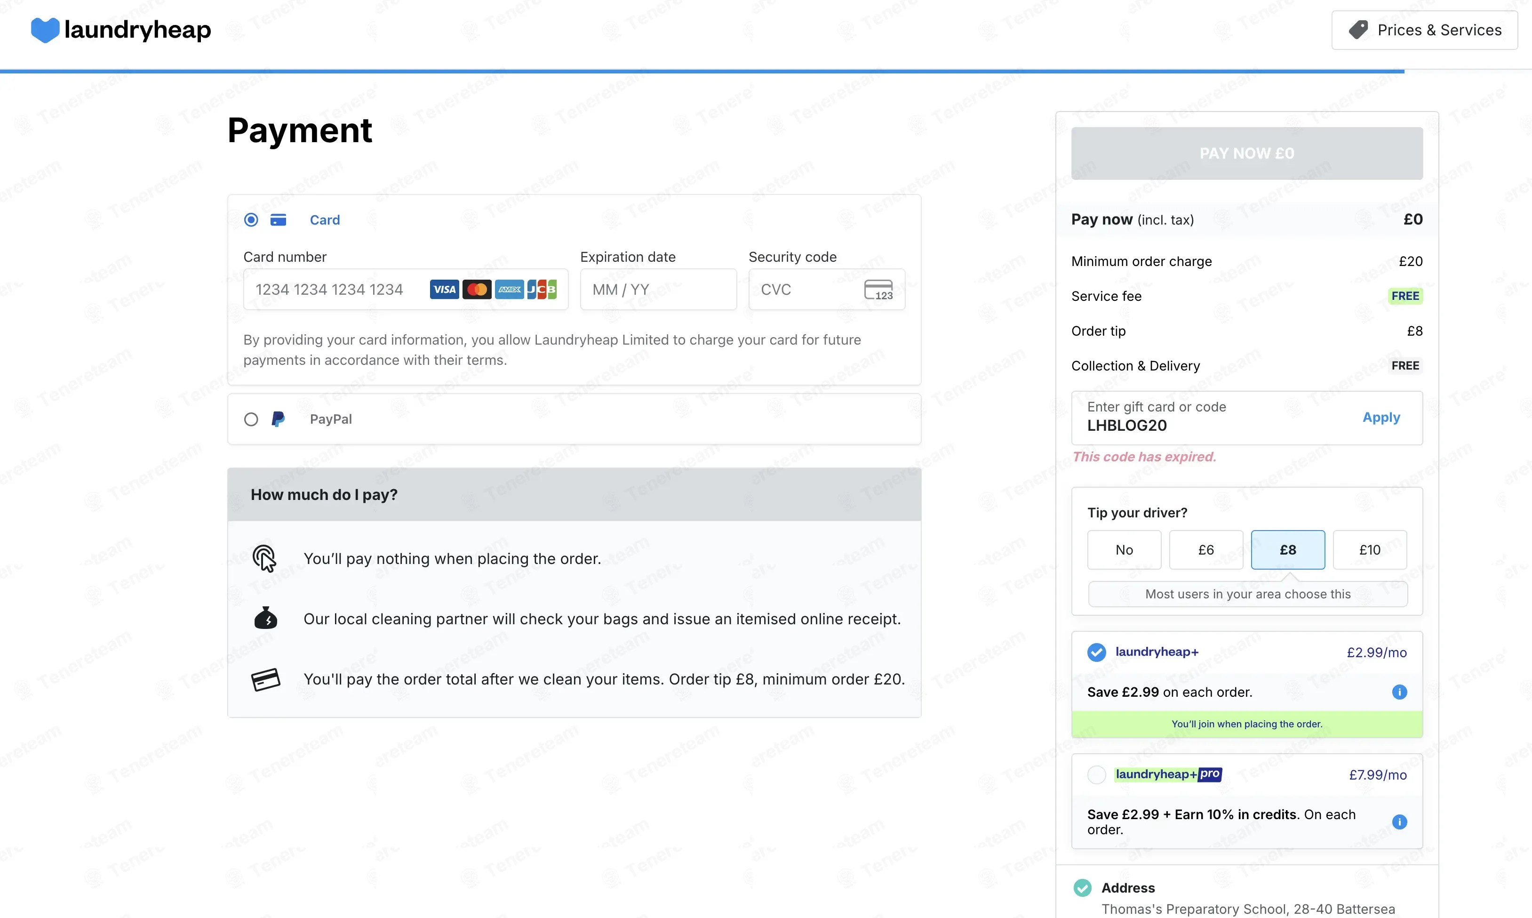1532x918 pixels.
Task: Click the CVC hint card icon
Action: (x=878, y=290)
